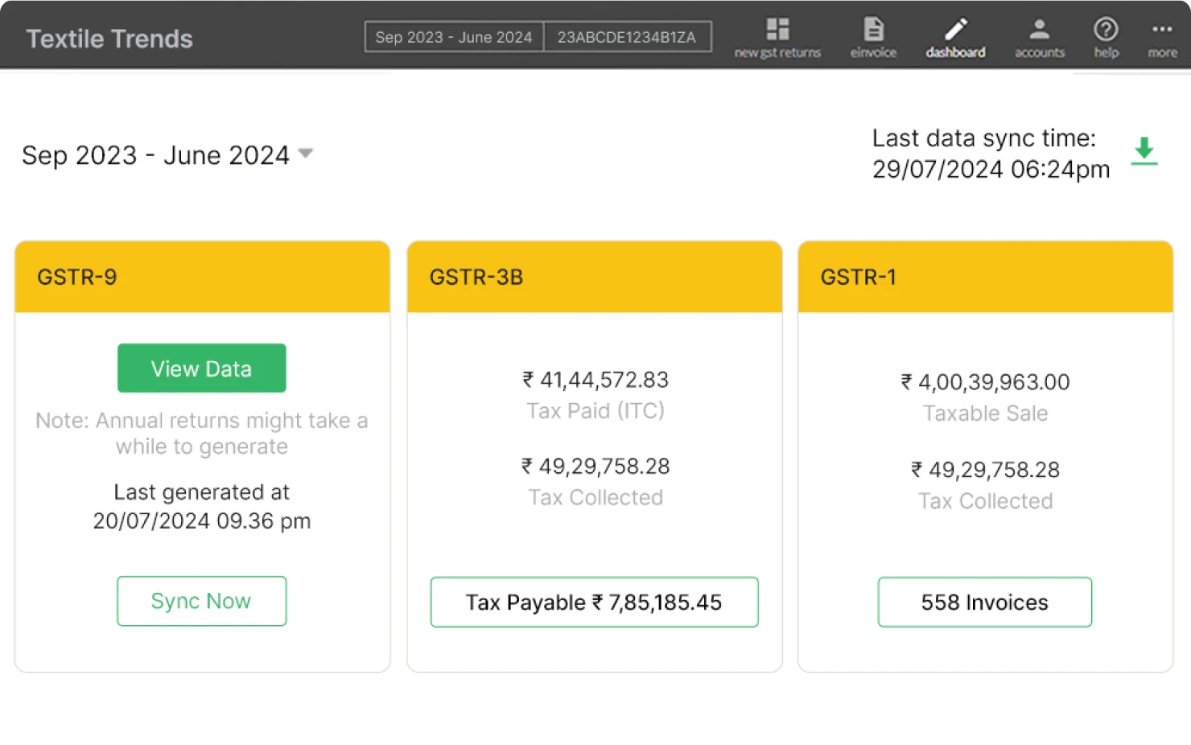Go to the dashboard via pencil icon
The width and height of the screenshot is (1191, 745).
click(x=955, y=36)
